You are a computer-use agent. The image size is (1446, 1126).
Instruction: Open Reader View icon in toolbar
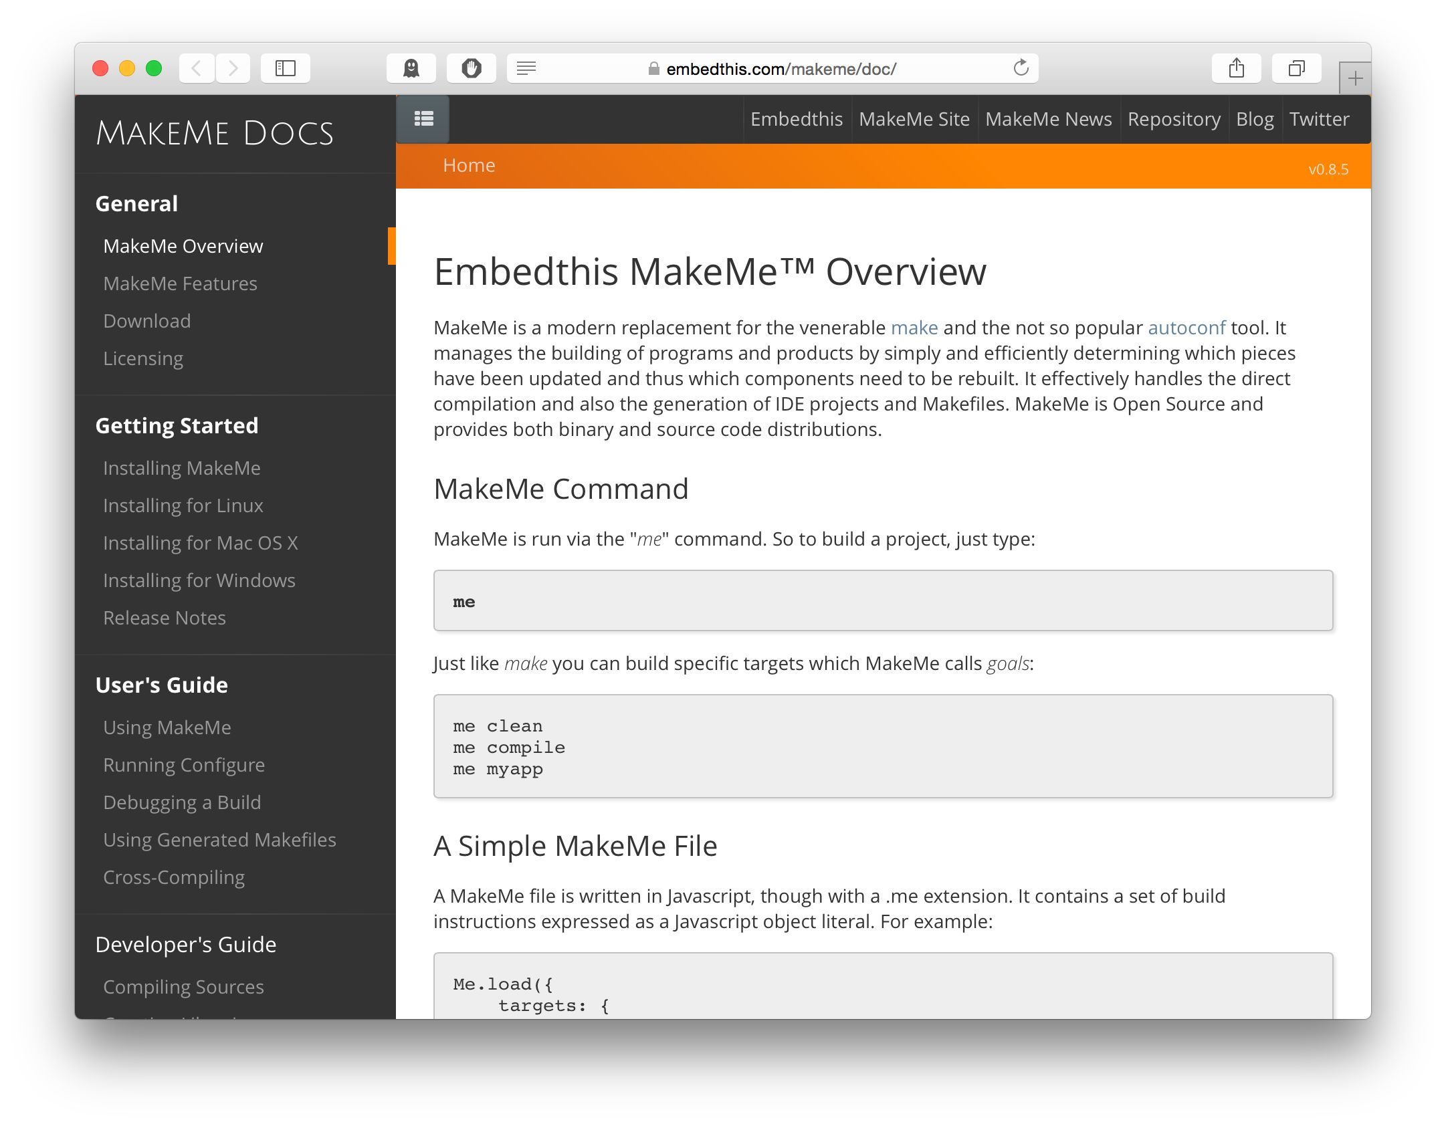tap(528, 68)
